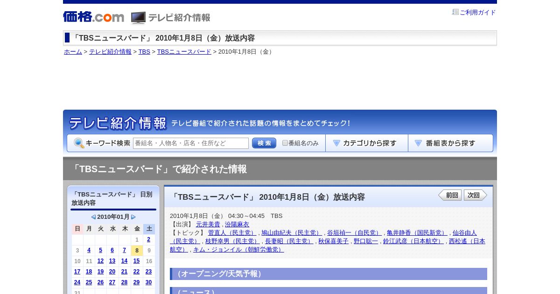
Task: Select calendar date 4
Action: (89, 251)
